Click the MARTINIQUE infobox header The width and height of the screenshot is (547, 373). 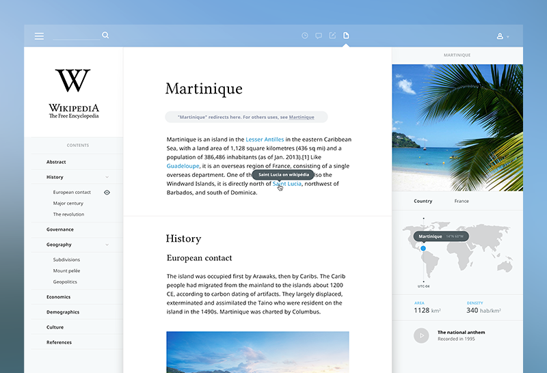pos(457,55)
